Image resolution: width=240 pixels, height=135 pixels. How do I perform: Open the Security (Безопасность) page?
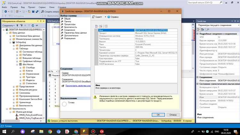pyautogui.click(x=71, y=27)
